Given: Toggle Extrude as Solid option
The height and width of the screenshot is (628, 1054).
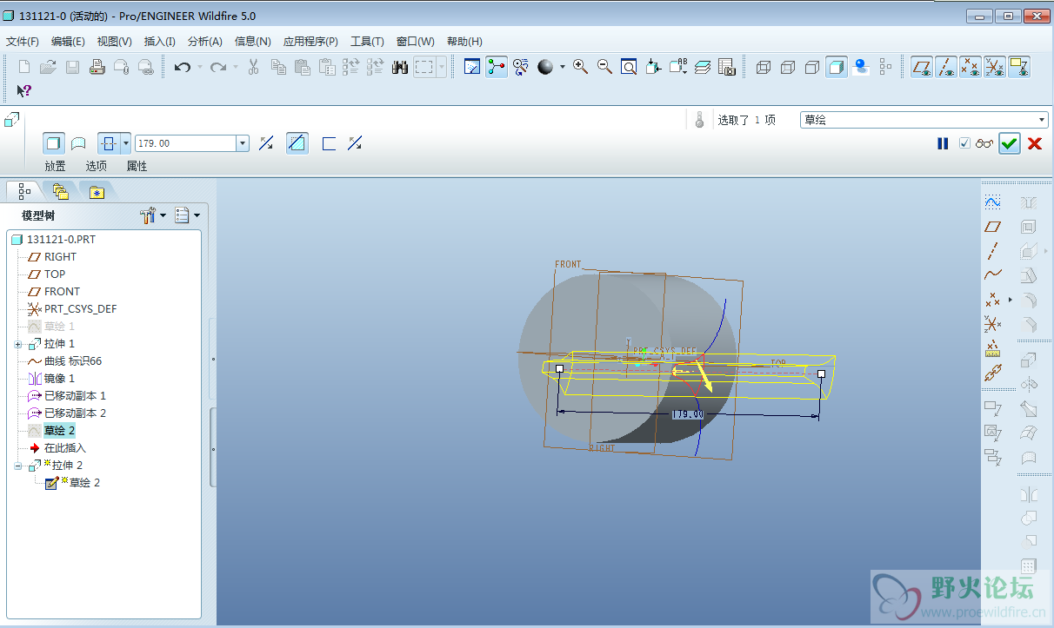Looking at the screenshot, I should pyautogui.click(x=54, y=143).
